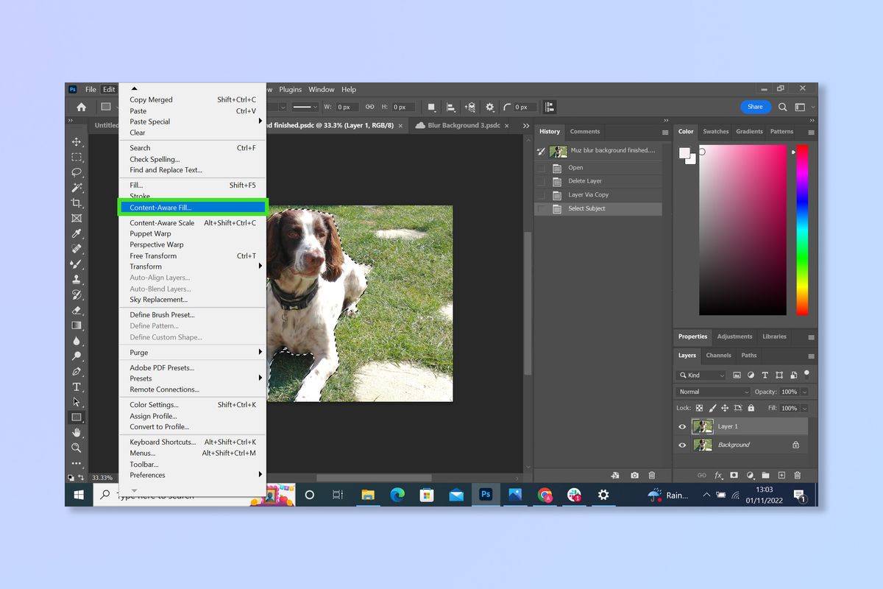Delete selected layer using the trash icon
The height and width of the screenshot is (589, 883).
[x=798, y=474]
